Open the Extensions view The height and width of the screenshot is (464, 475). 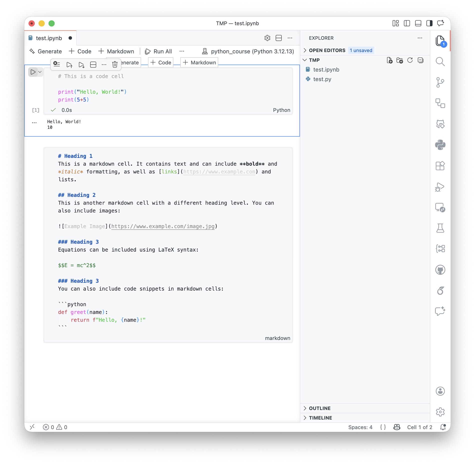(440, 166)
